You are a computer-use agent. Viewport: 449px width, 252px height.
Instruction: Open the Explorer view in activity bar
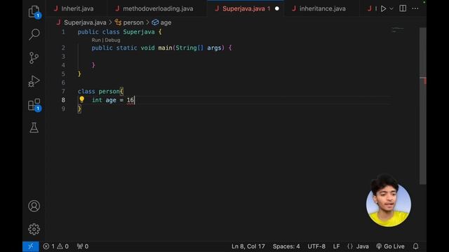coord(34,12)
